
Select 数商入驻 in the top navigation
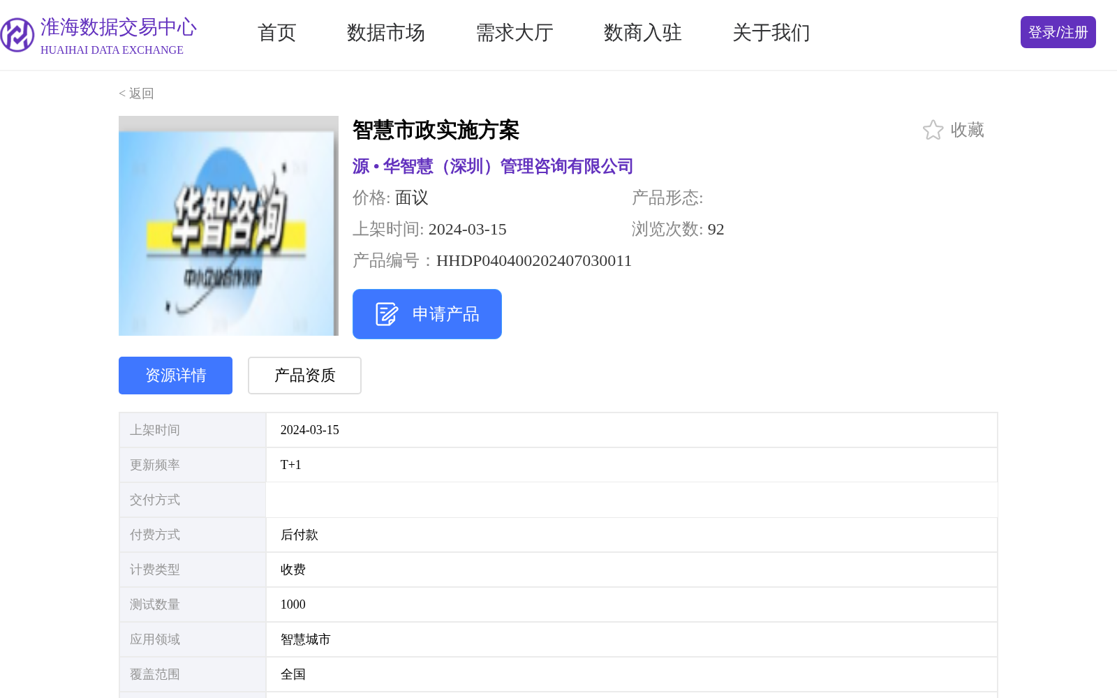pos(642,33)
